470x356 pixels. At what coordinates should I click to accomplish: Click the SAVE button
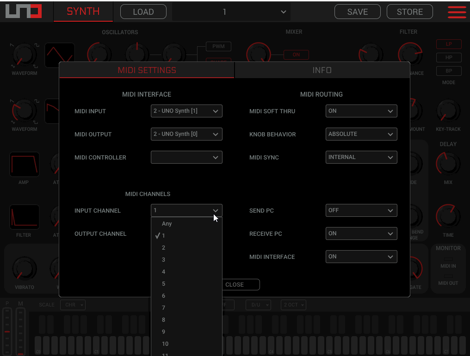pos(358,12)
